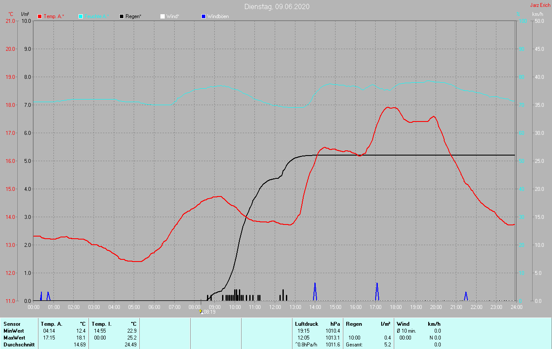Click the blue gust spike near 21:30
The height and width of the screenshot is (349, 552).
click(x=466, y=296)
